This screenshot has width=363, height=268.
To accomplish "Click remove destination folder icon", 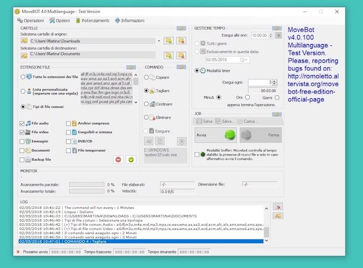I will (x=181, y=55).
